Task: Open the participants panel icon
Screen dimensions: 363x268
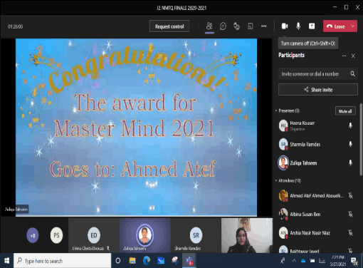Action: [209, 26]
